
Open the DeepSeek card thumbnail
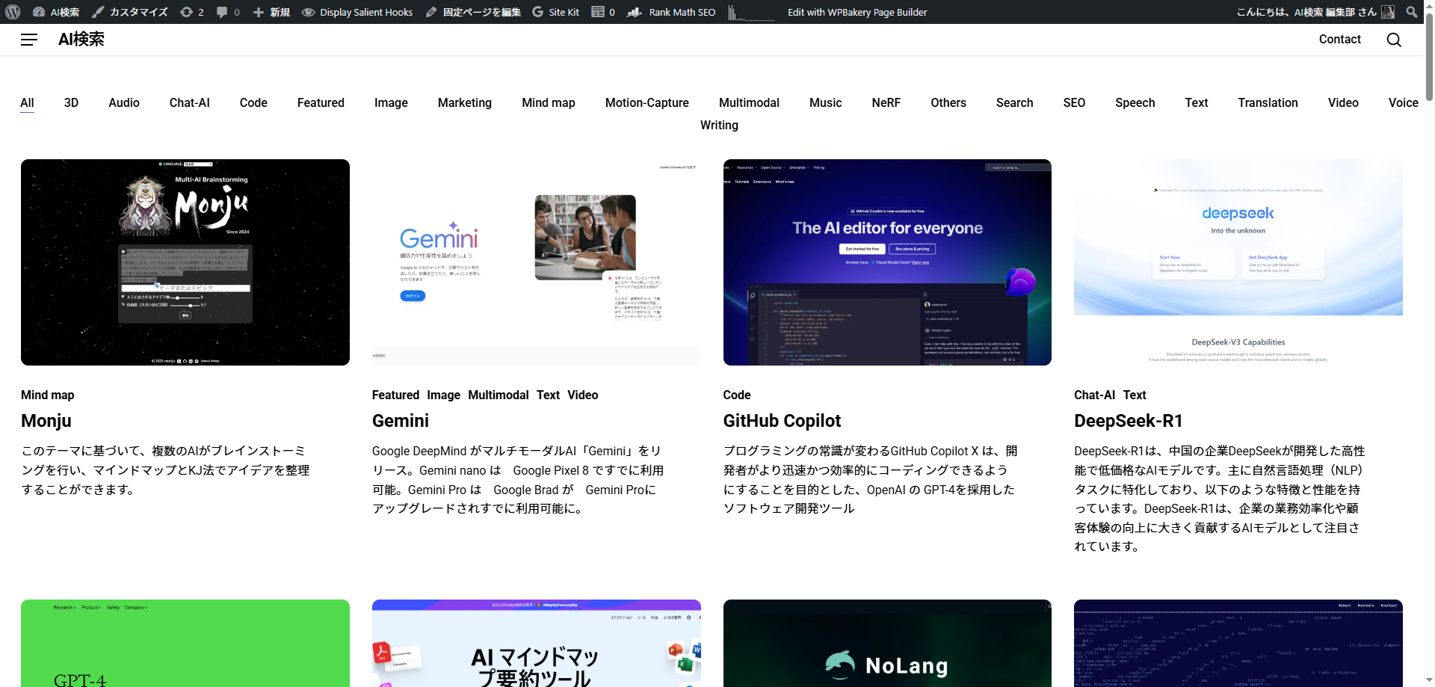(x=1238, y=262)
